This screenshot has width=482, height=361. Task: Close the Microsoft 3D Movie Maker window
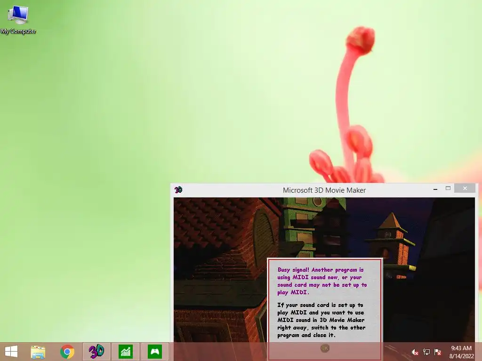tap(465, 188)
